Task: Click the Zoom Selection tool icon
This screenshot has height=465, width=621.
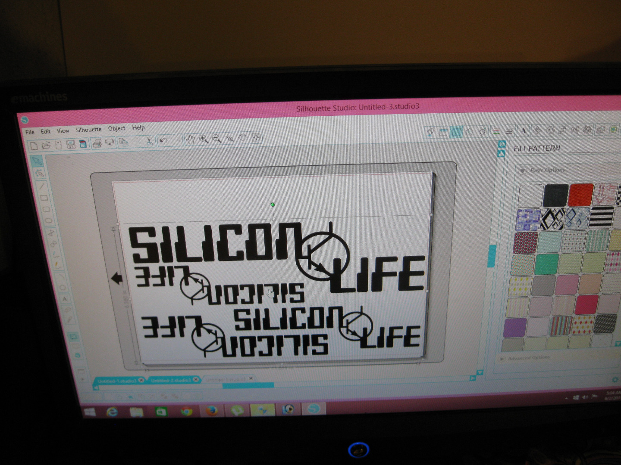Action: [x=230, y=139]
